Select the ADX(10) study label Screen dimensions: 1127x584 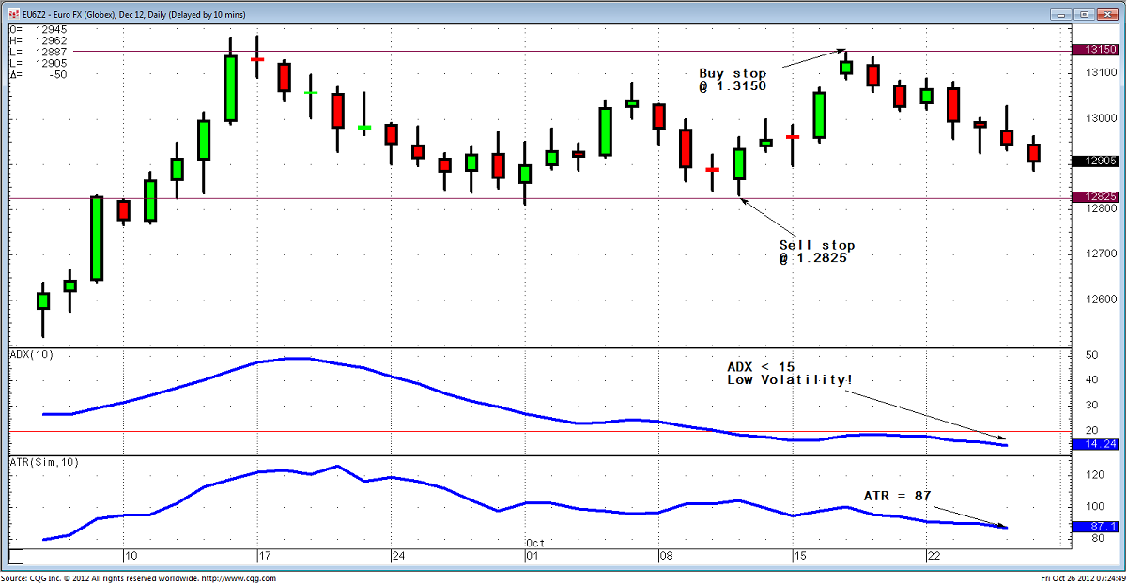point(30,354)
